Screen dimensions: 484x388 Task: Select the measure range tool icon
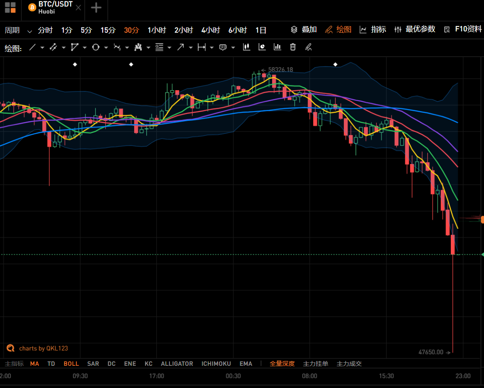201,47
